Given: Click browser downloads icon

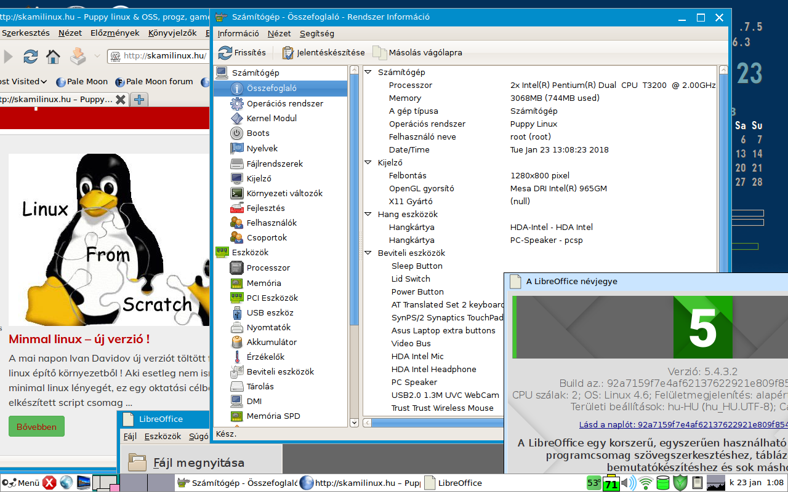Looking at the screenshot, I should [x=78, y=56].
